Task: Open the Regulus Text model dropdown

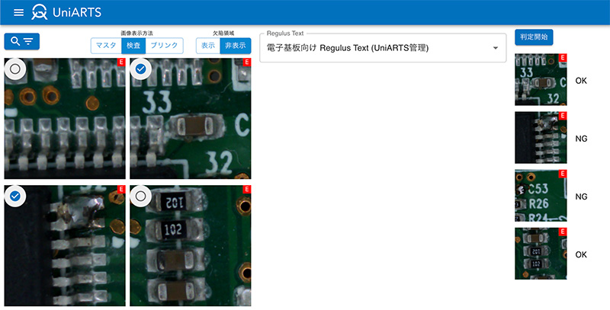Action: 383,48
